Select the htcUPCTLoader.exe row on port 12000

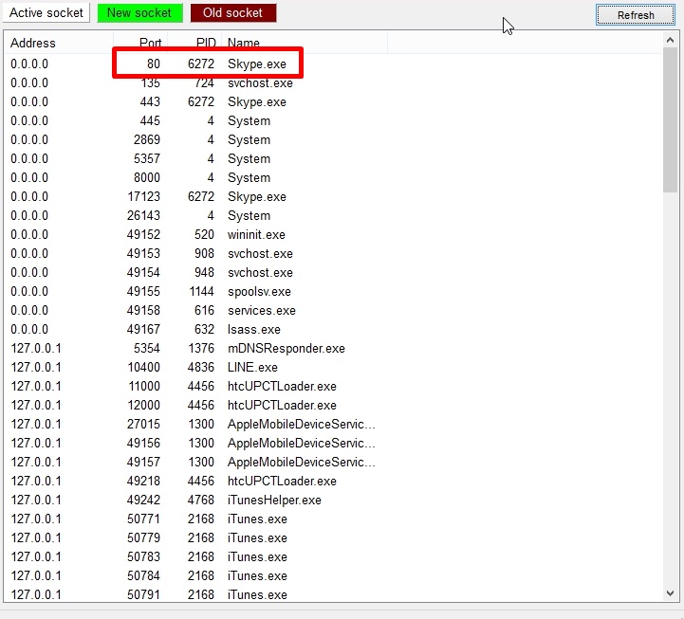[x=333, y=405]
